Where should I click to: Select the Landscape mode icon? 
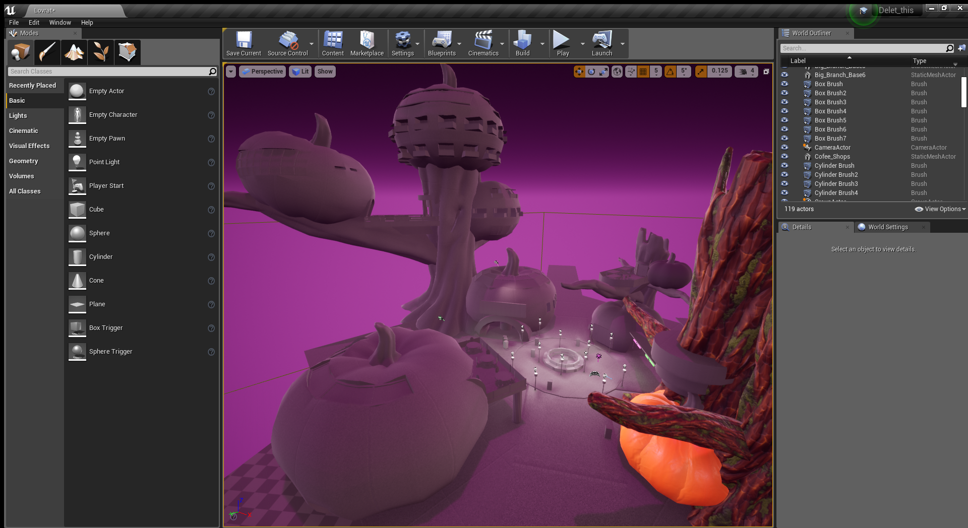point(74,52)
